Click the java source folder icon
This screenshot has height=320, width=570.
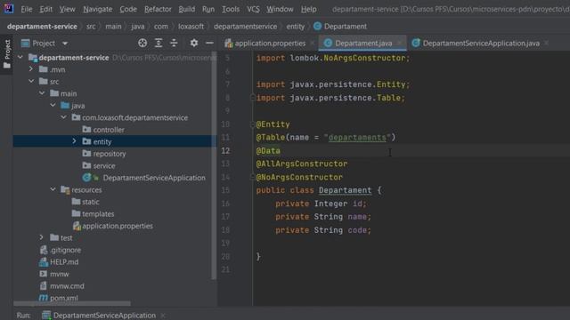(x=65, y=106)
